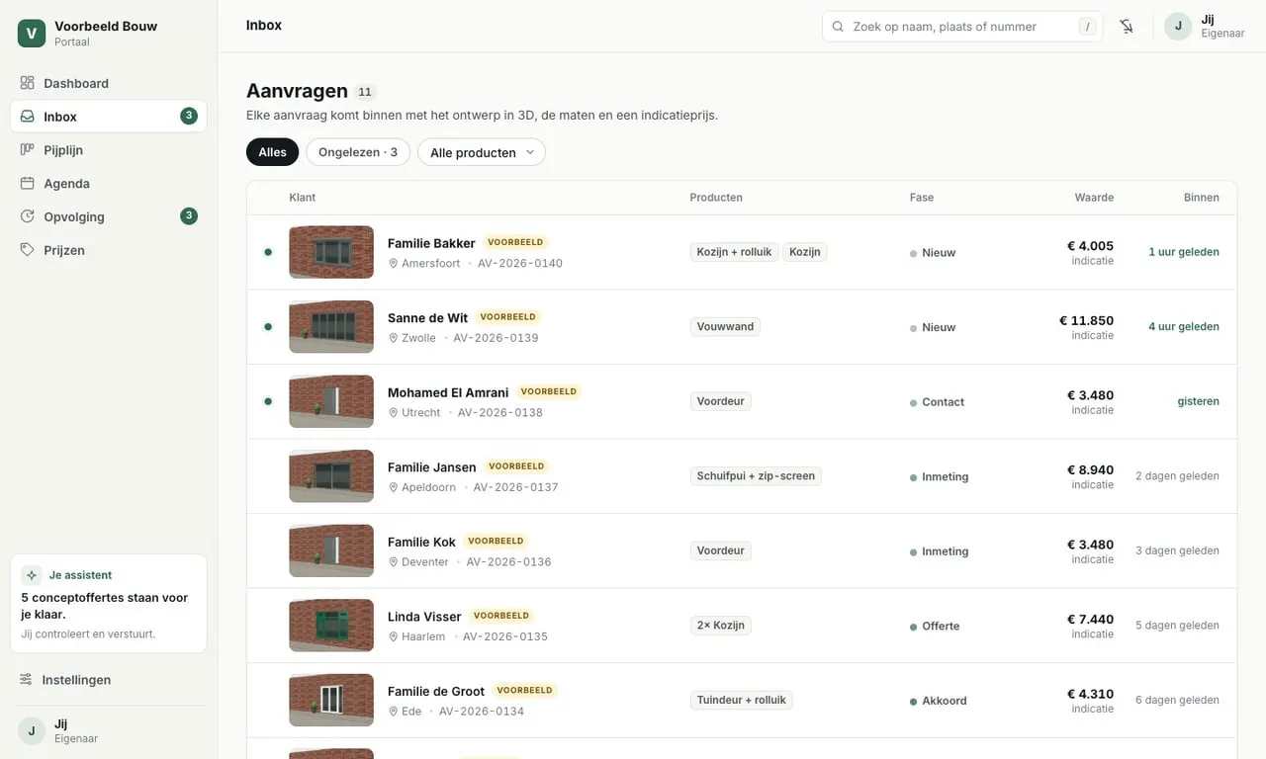Click the Mohamed El Amrani 3D thumbnail

coord(331,401)
